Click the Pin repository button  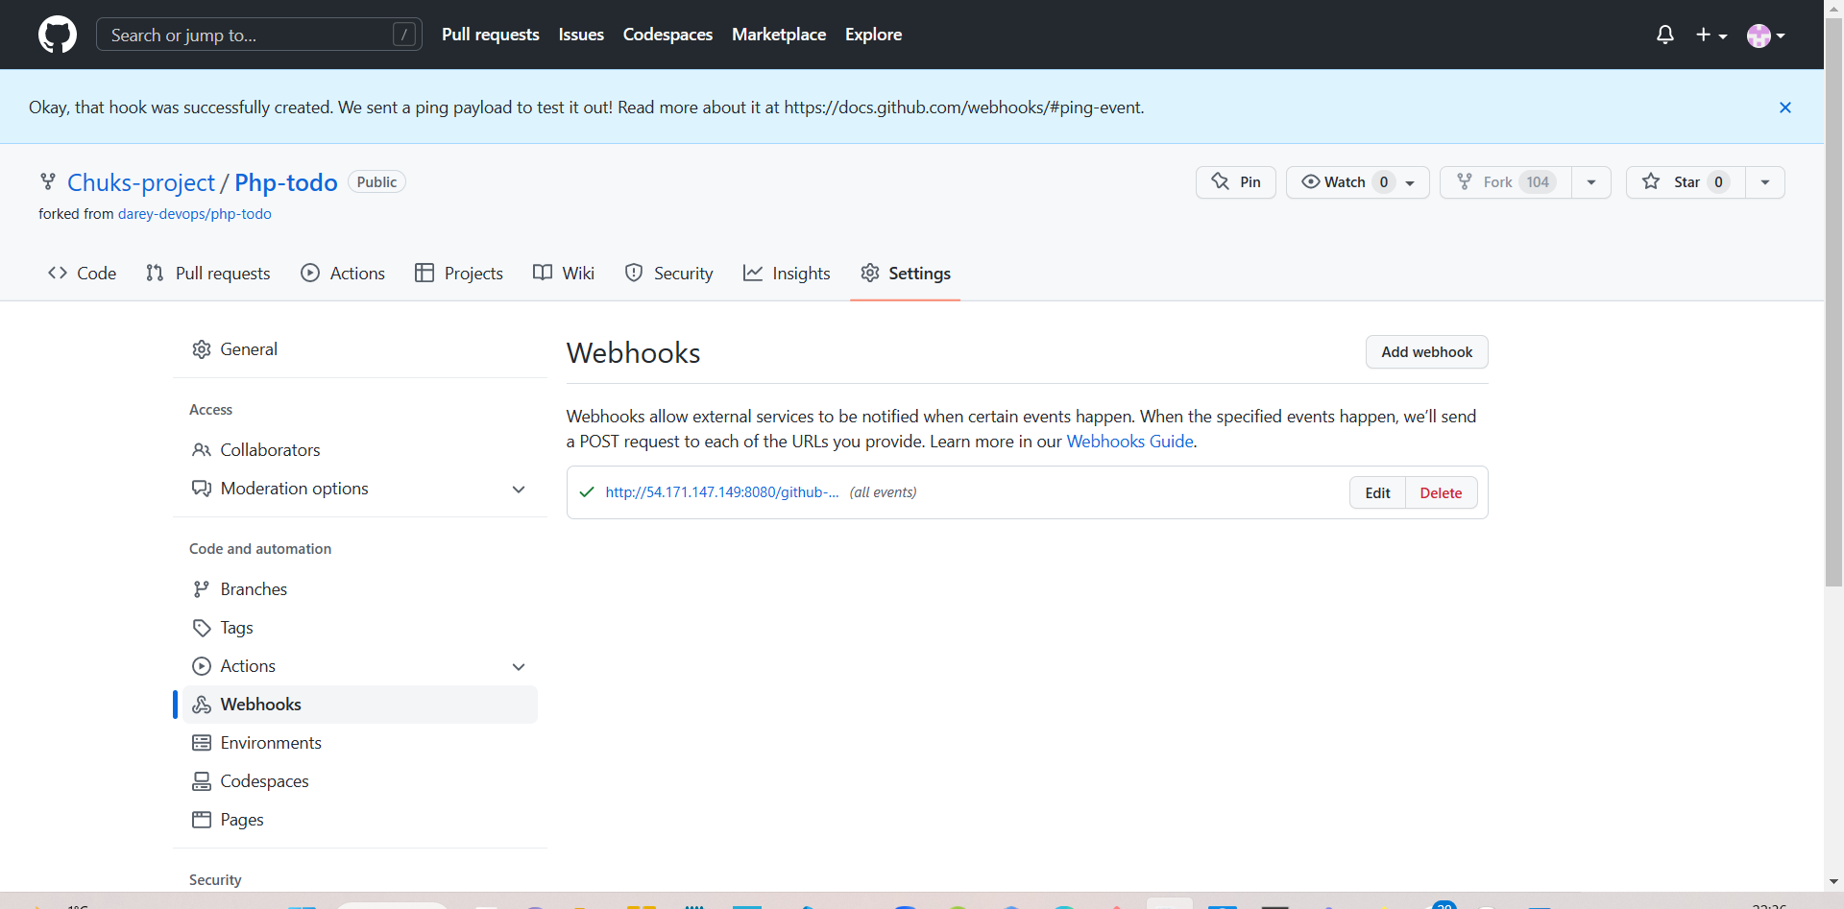[x=1236, y=182]
